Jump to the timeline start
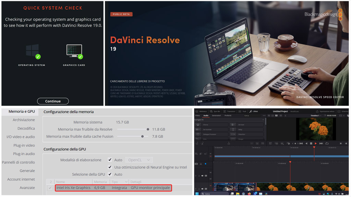The height and width of the screenshot is (197, 351). [x=301, y=143]
